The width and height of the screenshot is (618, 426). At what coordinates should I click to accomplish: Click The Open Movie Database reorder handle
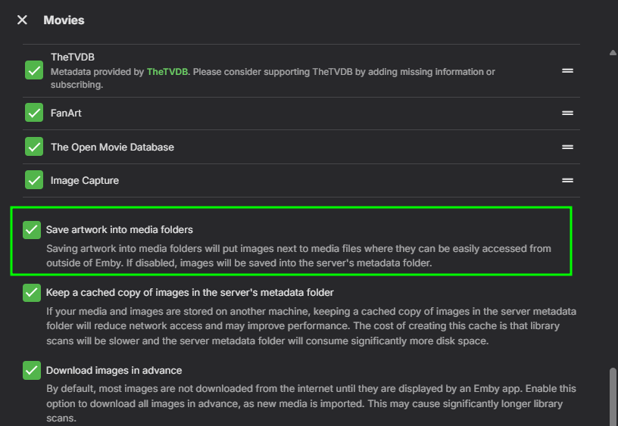[x=567, y=147]
